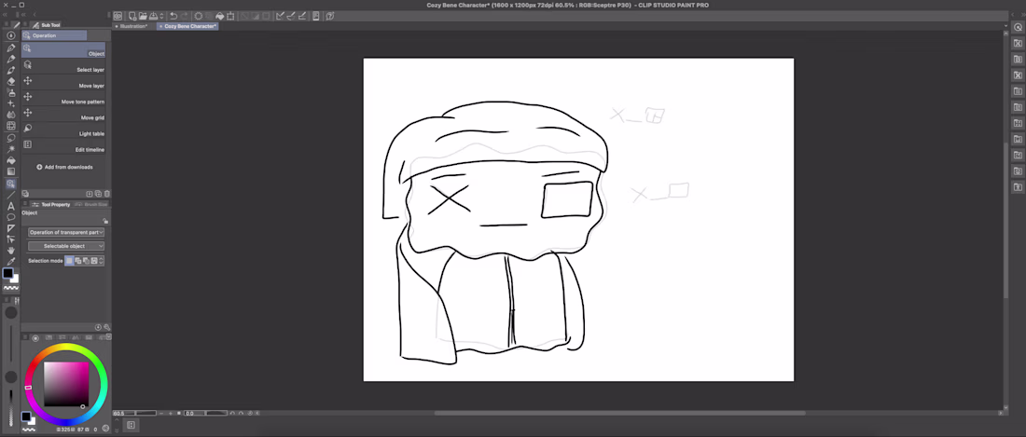Select the Hand move tool
Image resolution: width=1026 pixels, height=437 pixels.
pos(11,251)
